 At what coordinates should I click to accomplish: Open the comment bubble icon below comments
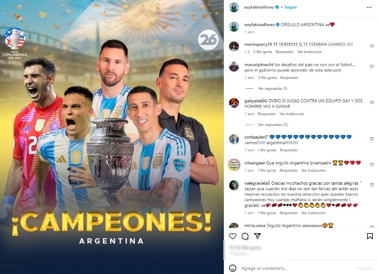[245, 236]
